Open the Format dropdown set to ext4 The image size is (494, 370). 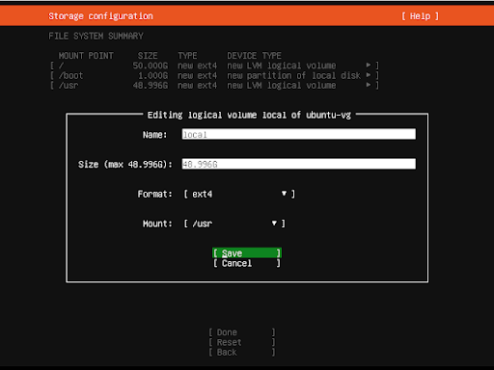click(239, 194)
